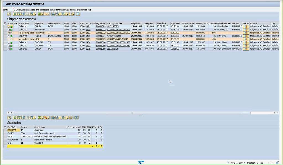Open Export menu in Shipment overview toolbar
Image resolution: width=283 pixels, height=165 pixels.
(65, 14)
